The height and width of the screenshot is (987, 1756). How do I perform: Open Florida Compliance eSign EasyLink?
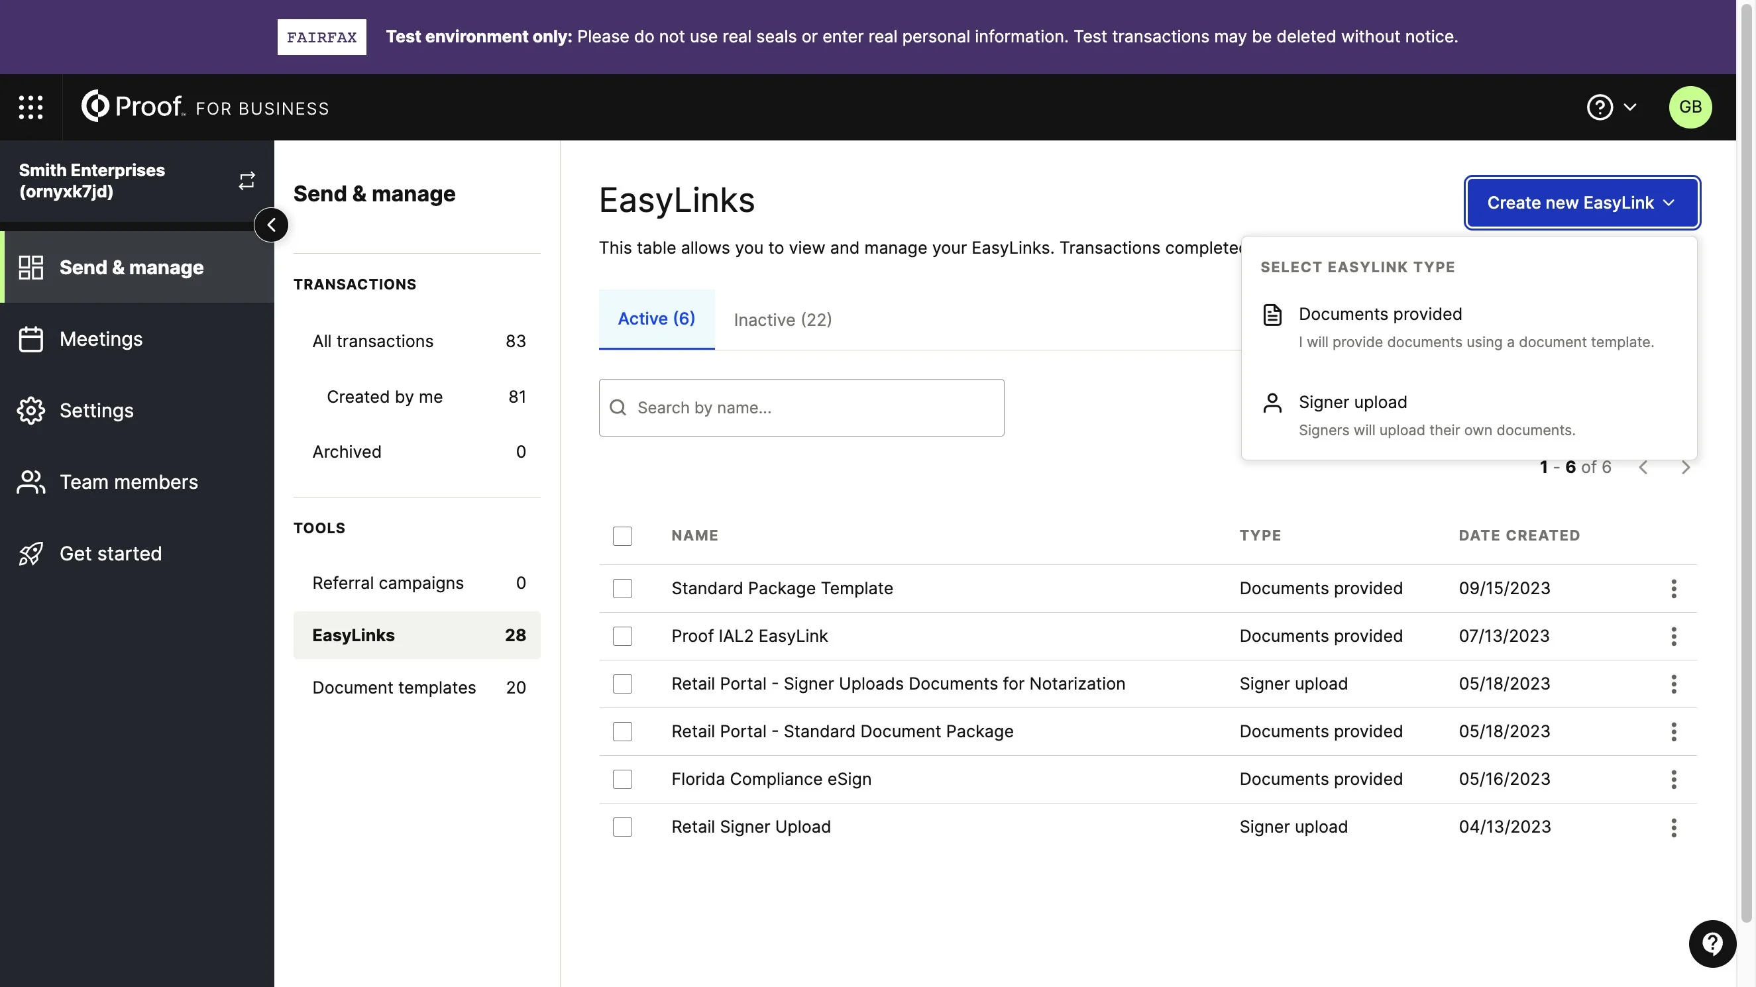(x=771, y=779)
